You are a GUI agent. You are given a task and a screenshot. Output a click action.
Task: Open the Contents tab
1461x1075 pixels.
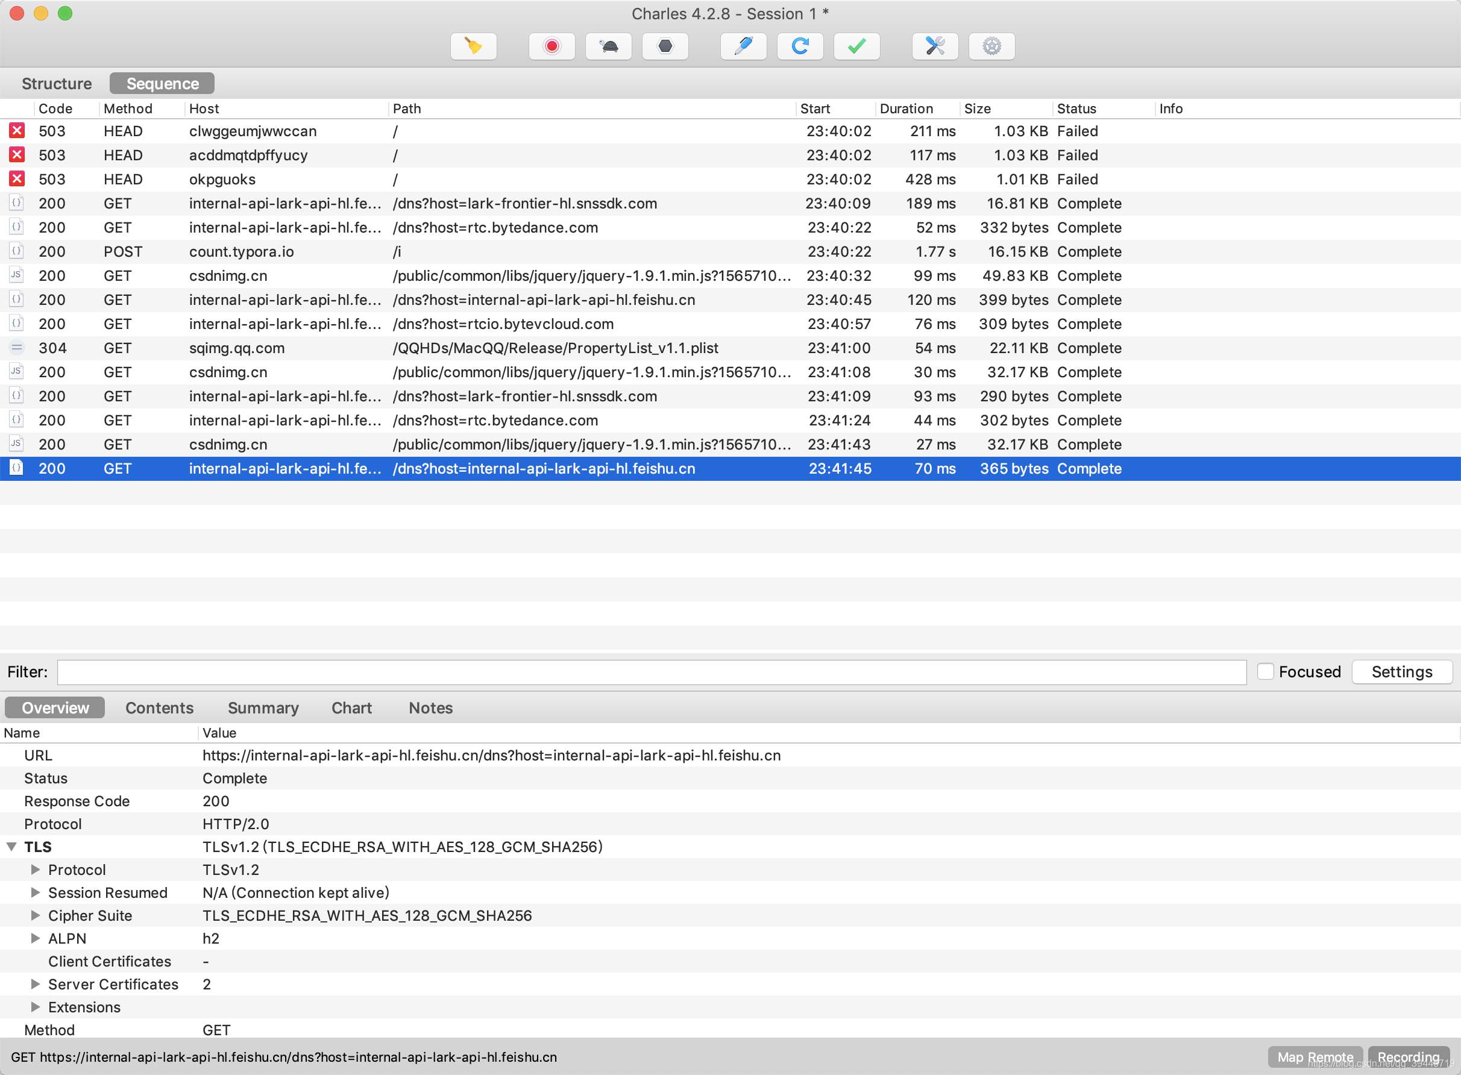(x=160, y=707)
